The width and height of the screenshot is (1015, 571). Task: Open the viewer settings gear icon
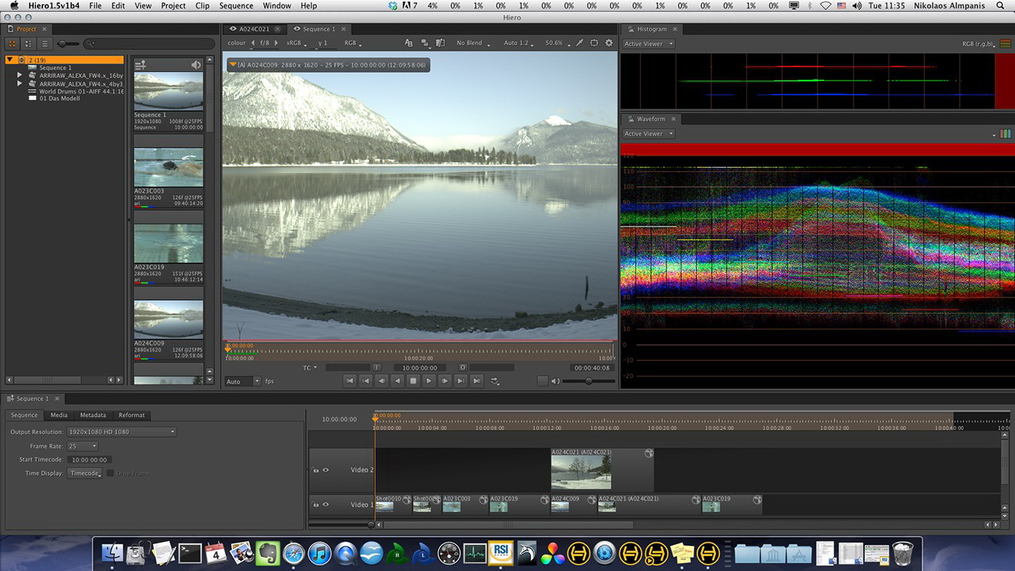609,43
